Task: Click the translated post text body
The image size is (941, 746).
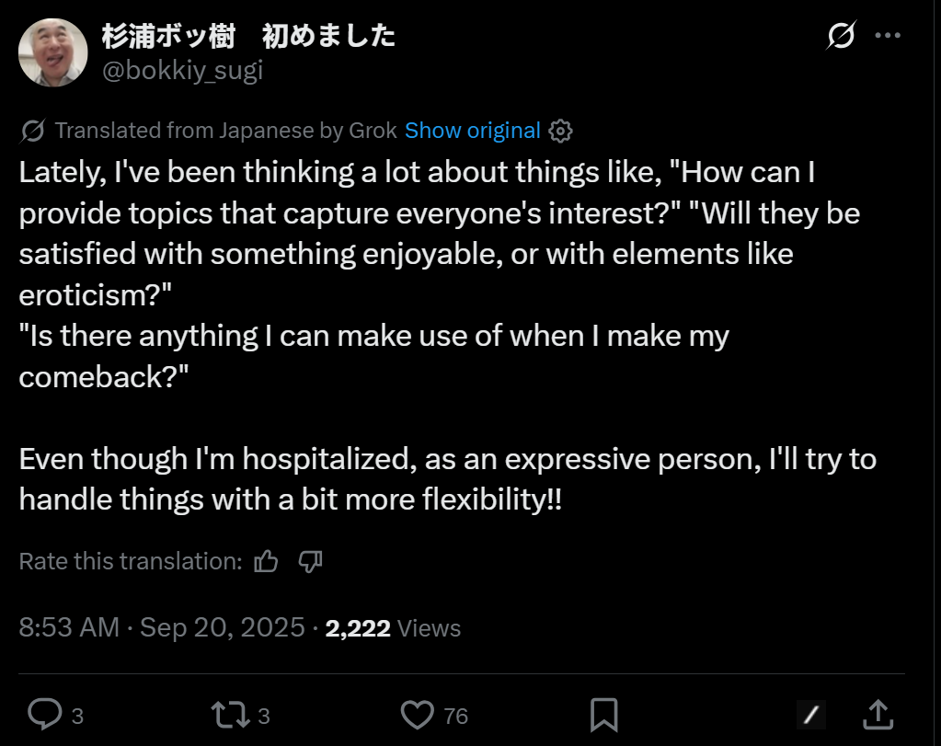Action: coord(448,336)
